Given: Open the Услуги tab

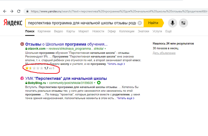Looking at the screenshot, I should point(157,31).
